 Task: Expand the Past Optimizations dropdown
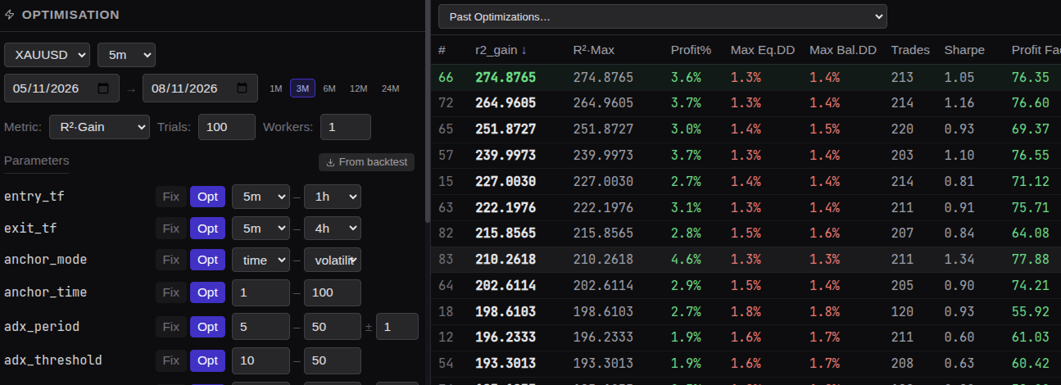(x=662, y=16)
